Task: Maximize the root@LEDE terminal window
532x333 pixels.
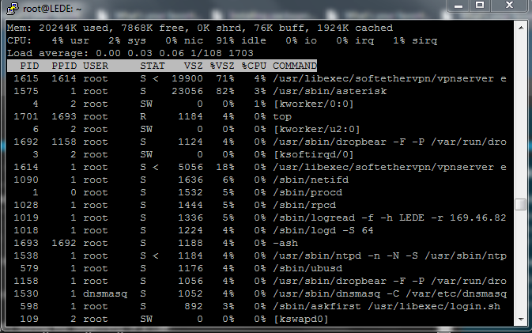Action: pos(479,6)
